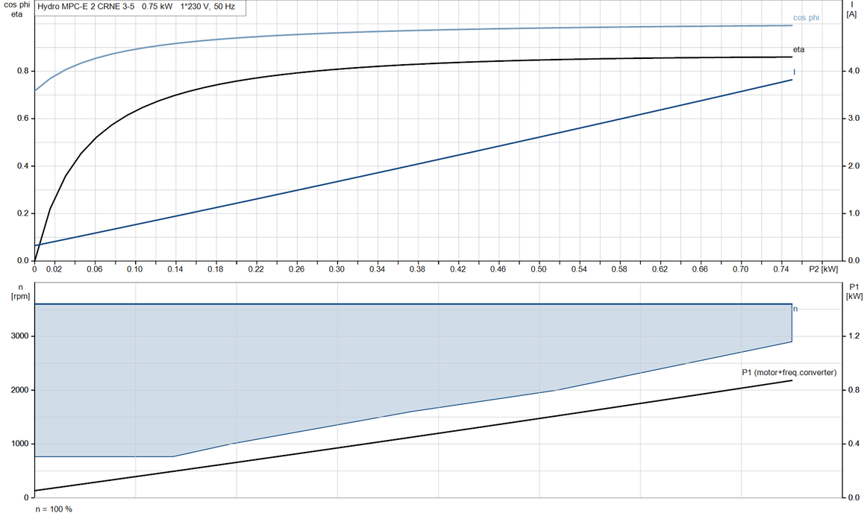
Task: Select the 'P1 (motor+freq.converter)' label
Action: (789, 372)
